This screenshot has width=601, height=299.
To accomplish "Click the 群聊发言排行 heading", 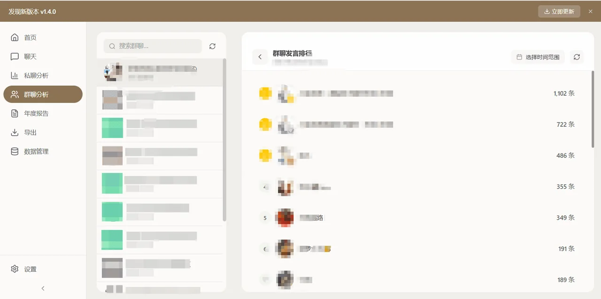I will [x=293, y=53].
